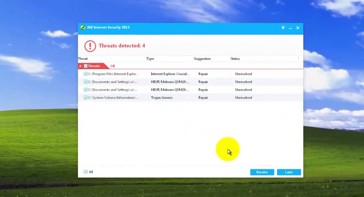Uncheck the HEUR/Malware.QVM19 threat checkbox

point(86,82)
